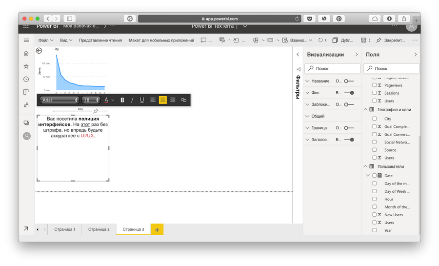
Task: Toggle the Название switch
Action: 349,81
